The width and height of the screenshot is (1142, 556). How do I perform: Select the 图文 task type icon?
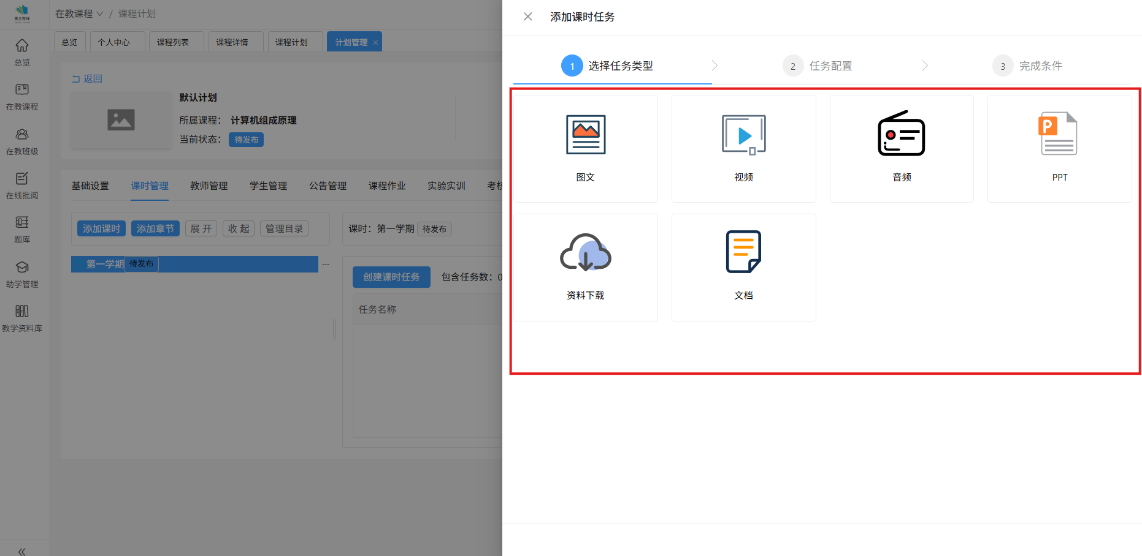[585, 135]
